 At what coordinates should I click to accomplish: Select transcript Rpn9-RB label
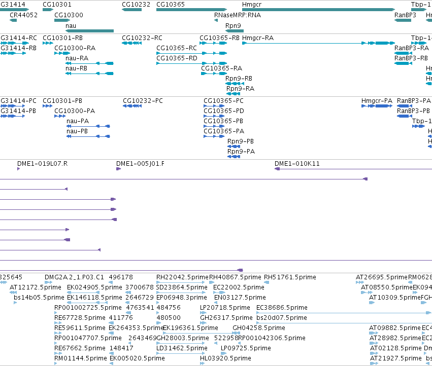click(x=239, y=79)
